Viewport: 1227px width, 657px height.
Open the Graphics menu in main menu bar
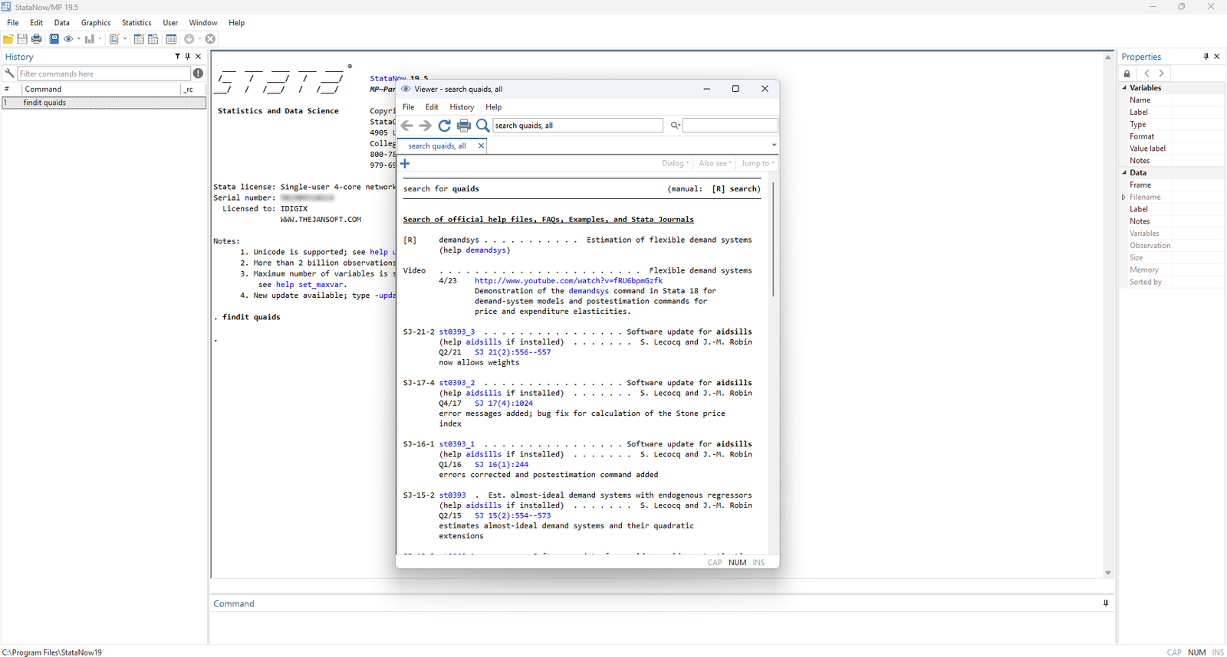96,23
